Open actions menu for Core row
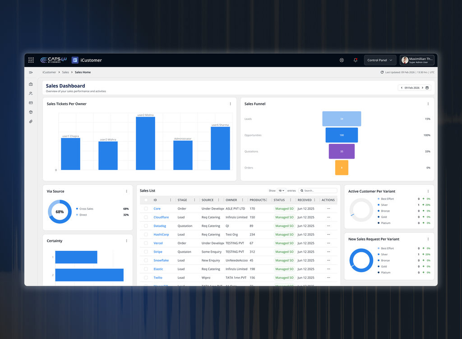The height and width of the screenshot is (339, 462). [328, 209]
